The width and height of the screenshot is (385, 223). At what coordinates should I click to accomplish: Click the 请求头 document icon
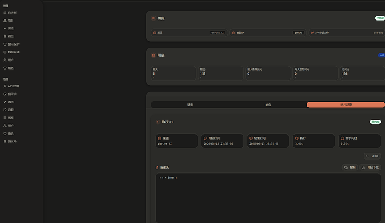157,167
